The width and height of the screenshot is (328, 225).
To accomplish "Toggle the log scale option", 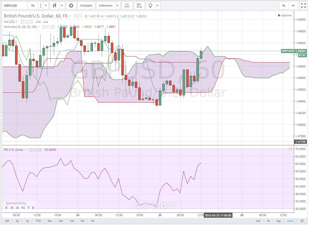I will point(278,221).
